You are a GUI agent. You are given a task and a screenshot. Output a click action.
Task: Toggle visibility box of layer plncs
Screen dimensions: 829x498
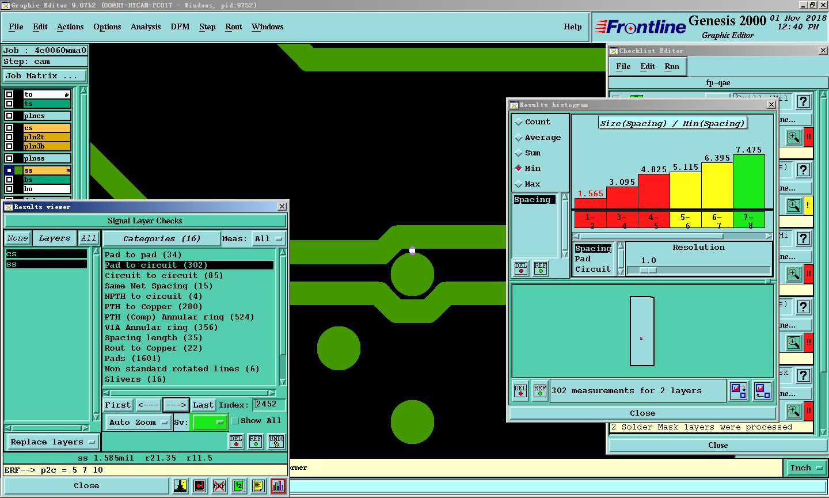[x=9, y=116]
